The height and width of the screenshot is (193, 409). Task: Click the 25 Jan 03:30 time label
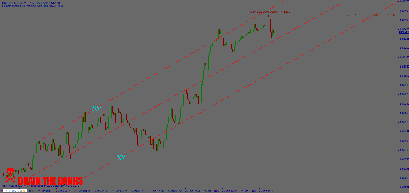(x=82, y=191)
